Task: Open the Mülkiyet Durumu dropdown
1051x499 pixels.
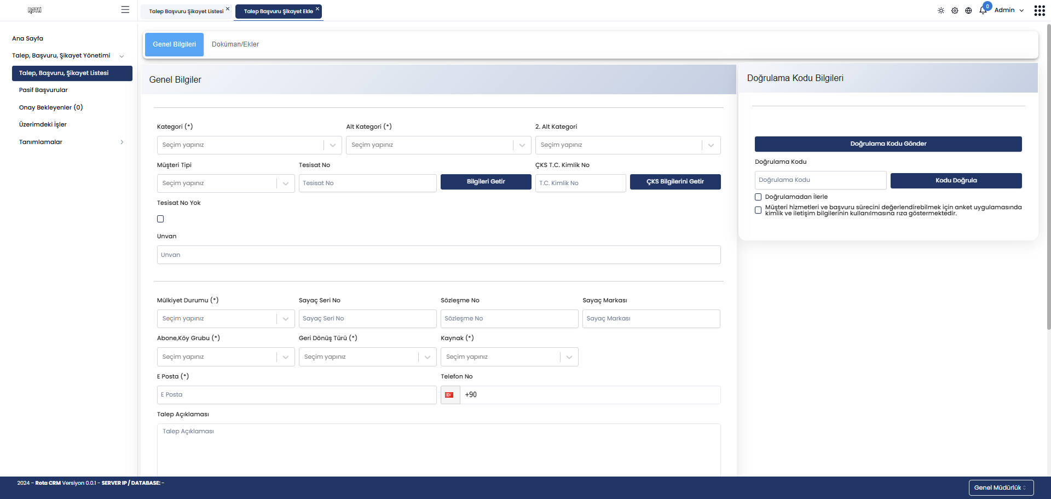Action: coord(226,319)
